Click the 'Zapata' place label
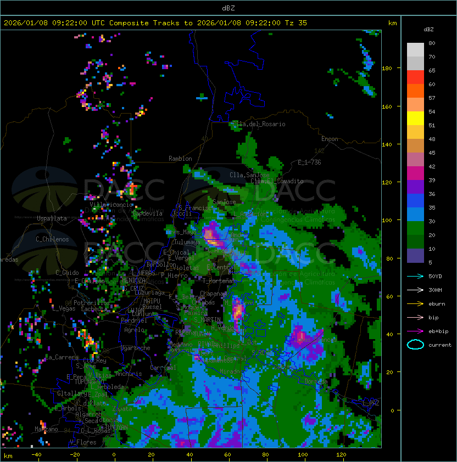The image size is (457, 462). (x=122, y=409)
